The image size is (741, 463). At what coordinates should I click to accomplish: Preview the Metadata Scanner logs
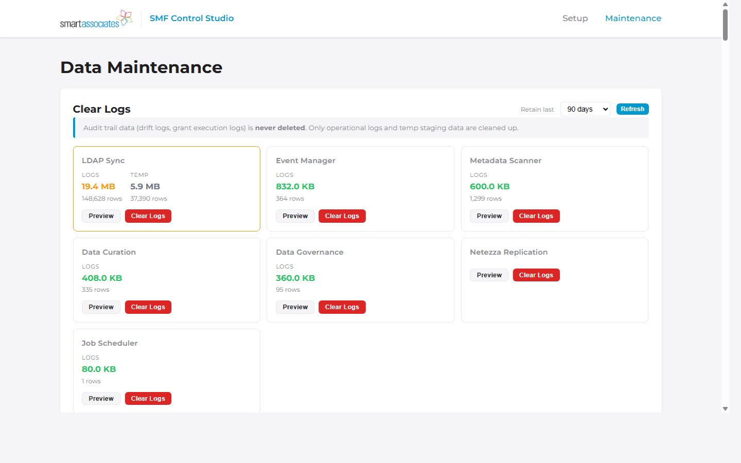489,216
